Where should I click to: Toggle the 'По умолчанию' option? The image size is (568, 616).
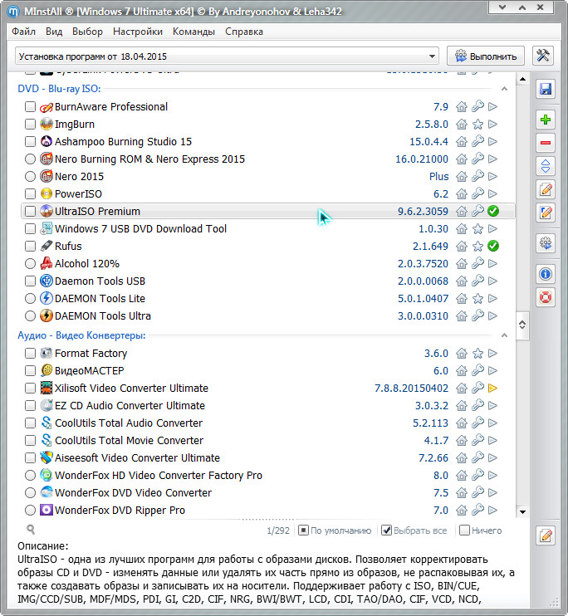(303, 530)
